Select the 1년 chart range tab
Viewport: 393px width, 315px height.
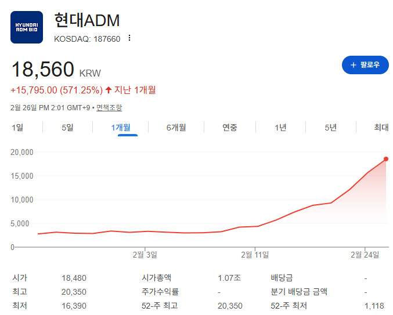[x=280, y=128]
